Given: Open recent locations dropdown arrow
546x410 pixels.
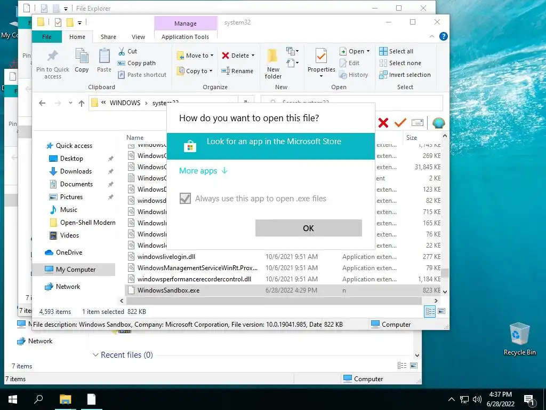Looking at the screenshot, I should point(71,103).
